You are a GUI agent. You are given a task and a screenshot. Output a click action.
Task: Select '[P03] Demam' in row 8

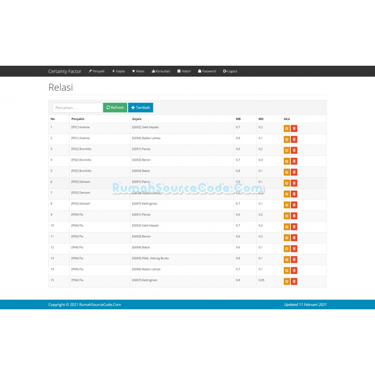point(81,204)
